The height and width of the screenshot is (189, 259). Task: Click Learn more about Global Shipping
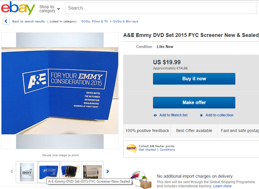(x=222, y=186)
